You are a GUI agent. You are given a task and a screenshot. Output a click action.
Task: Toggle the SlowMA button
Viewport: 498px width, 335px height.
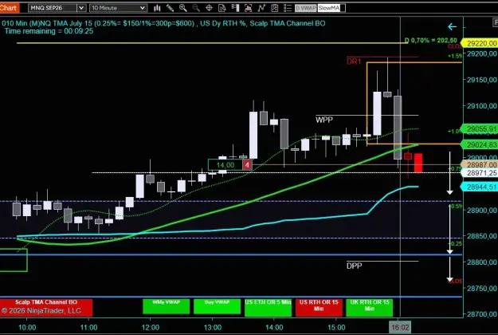[x=329, y=8]
